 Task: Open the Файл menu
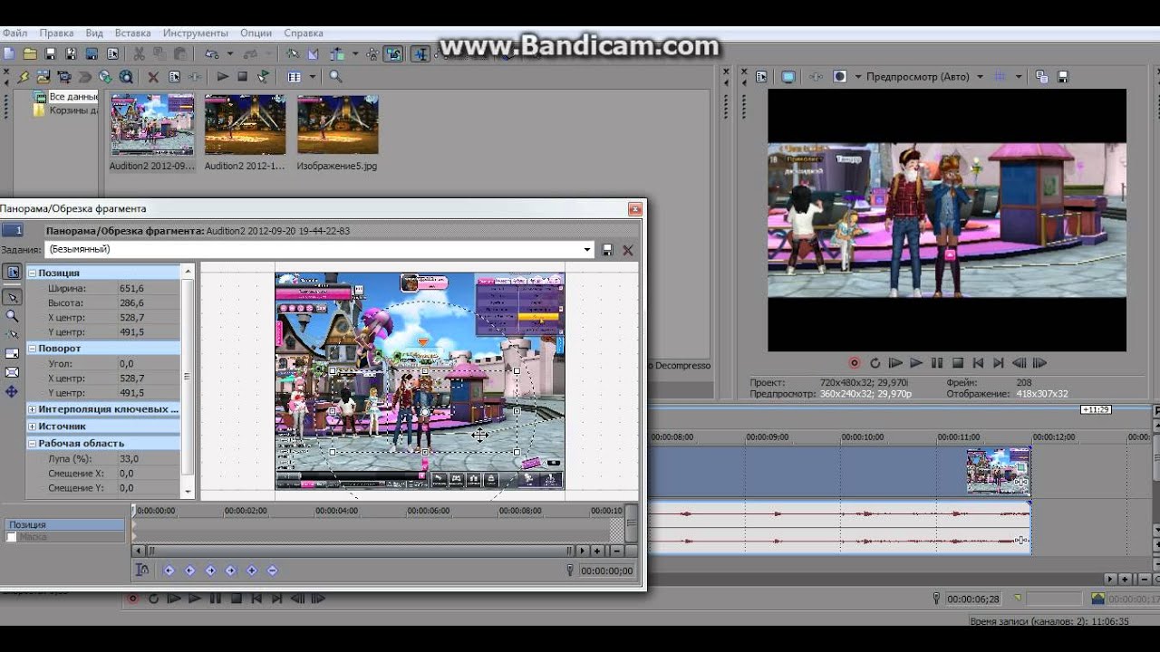coord(14,33)
